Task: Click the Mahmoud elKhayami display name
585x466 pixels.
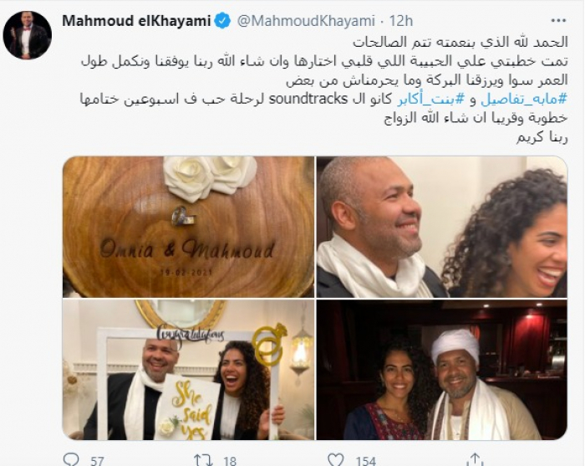Action: click(136, 21)
